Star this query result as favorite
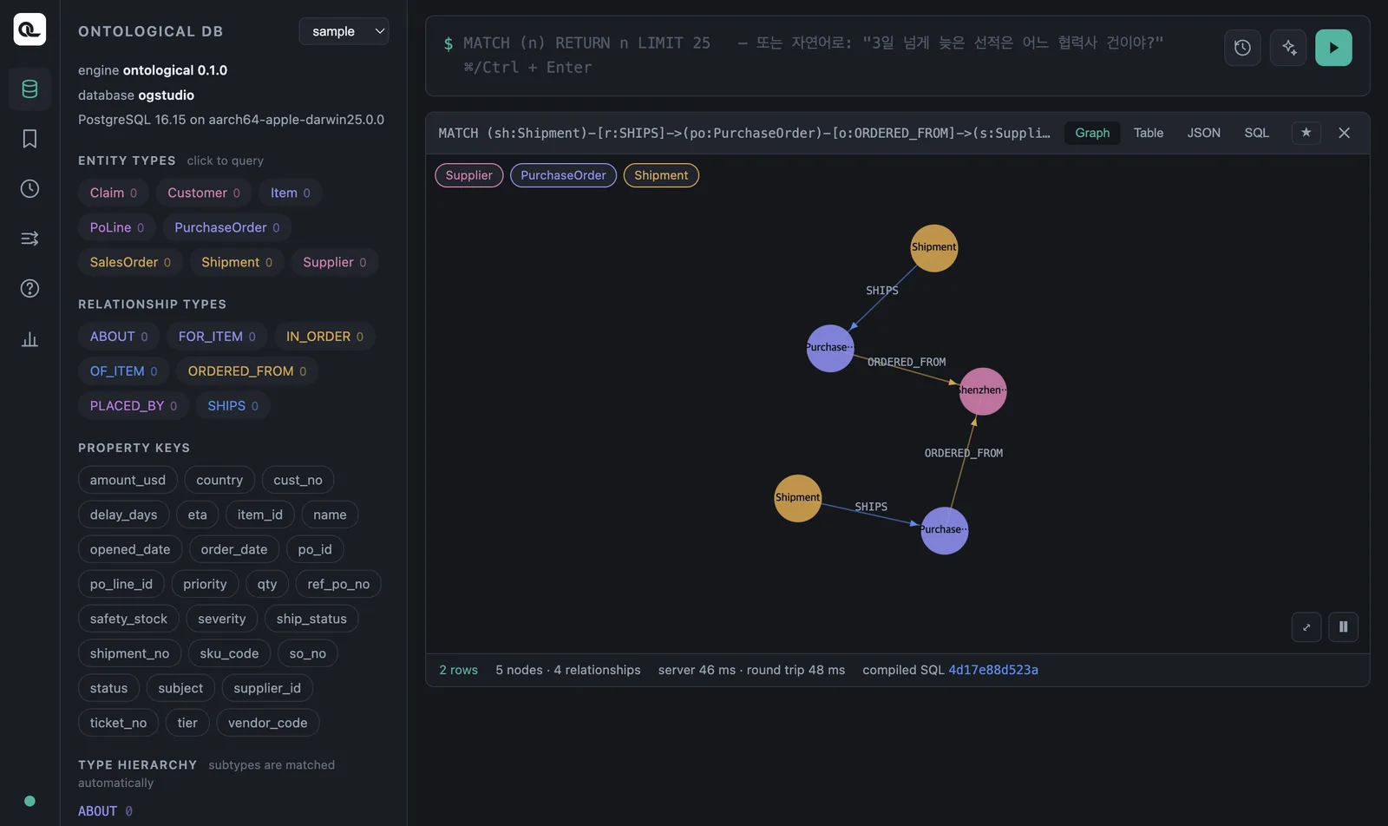1388x826 pixels. [1306, 133]
